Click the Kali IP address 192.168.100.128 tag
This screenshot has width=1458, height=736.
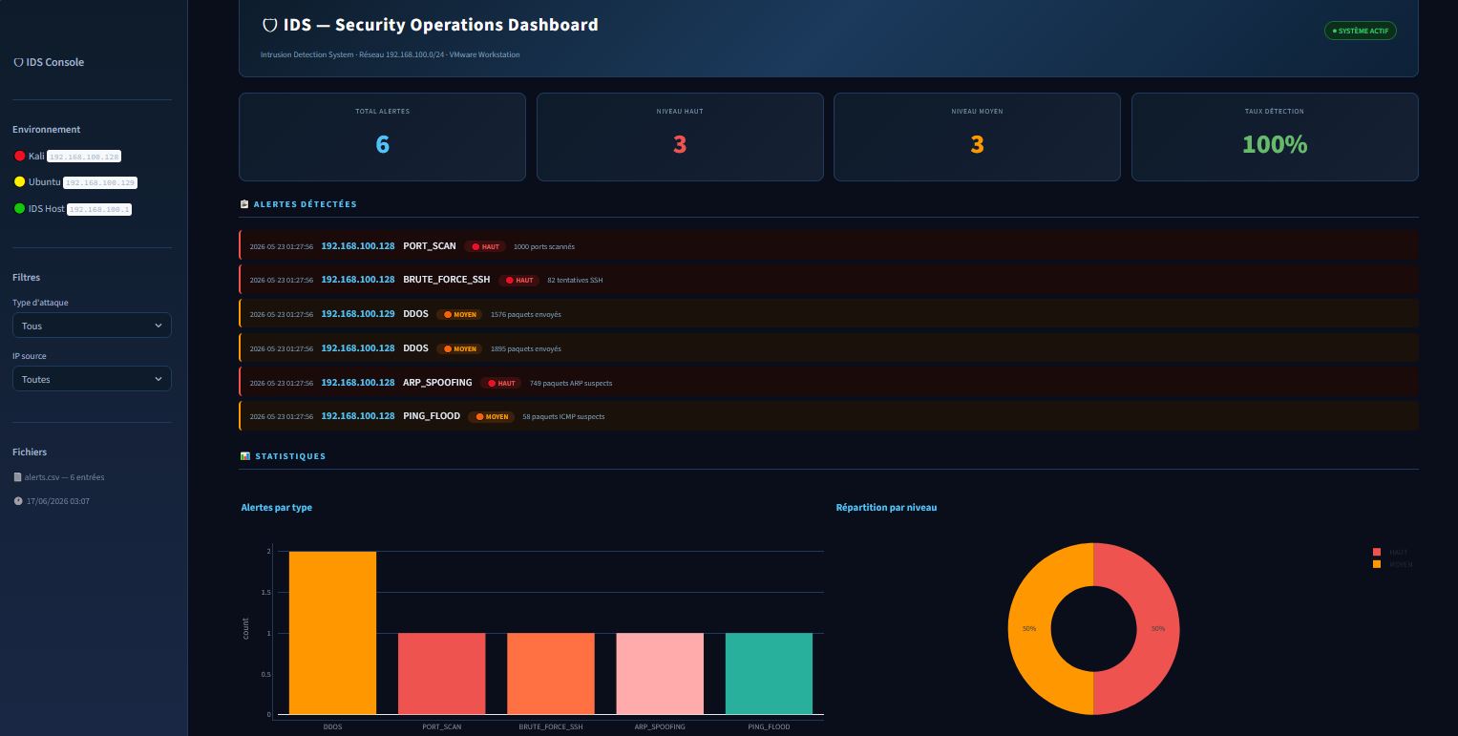pos(84,157)
